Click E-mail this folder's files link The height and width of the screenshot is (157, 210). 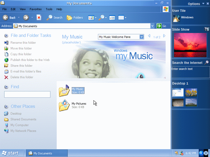point(26,71)
